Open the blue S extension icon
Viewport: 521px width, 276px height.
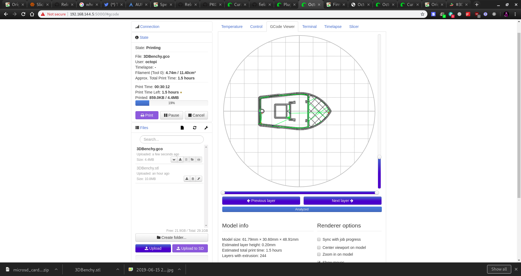[x=433, y=14]
